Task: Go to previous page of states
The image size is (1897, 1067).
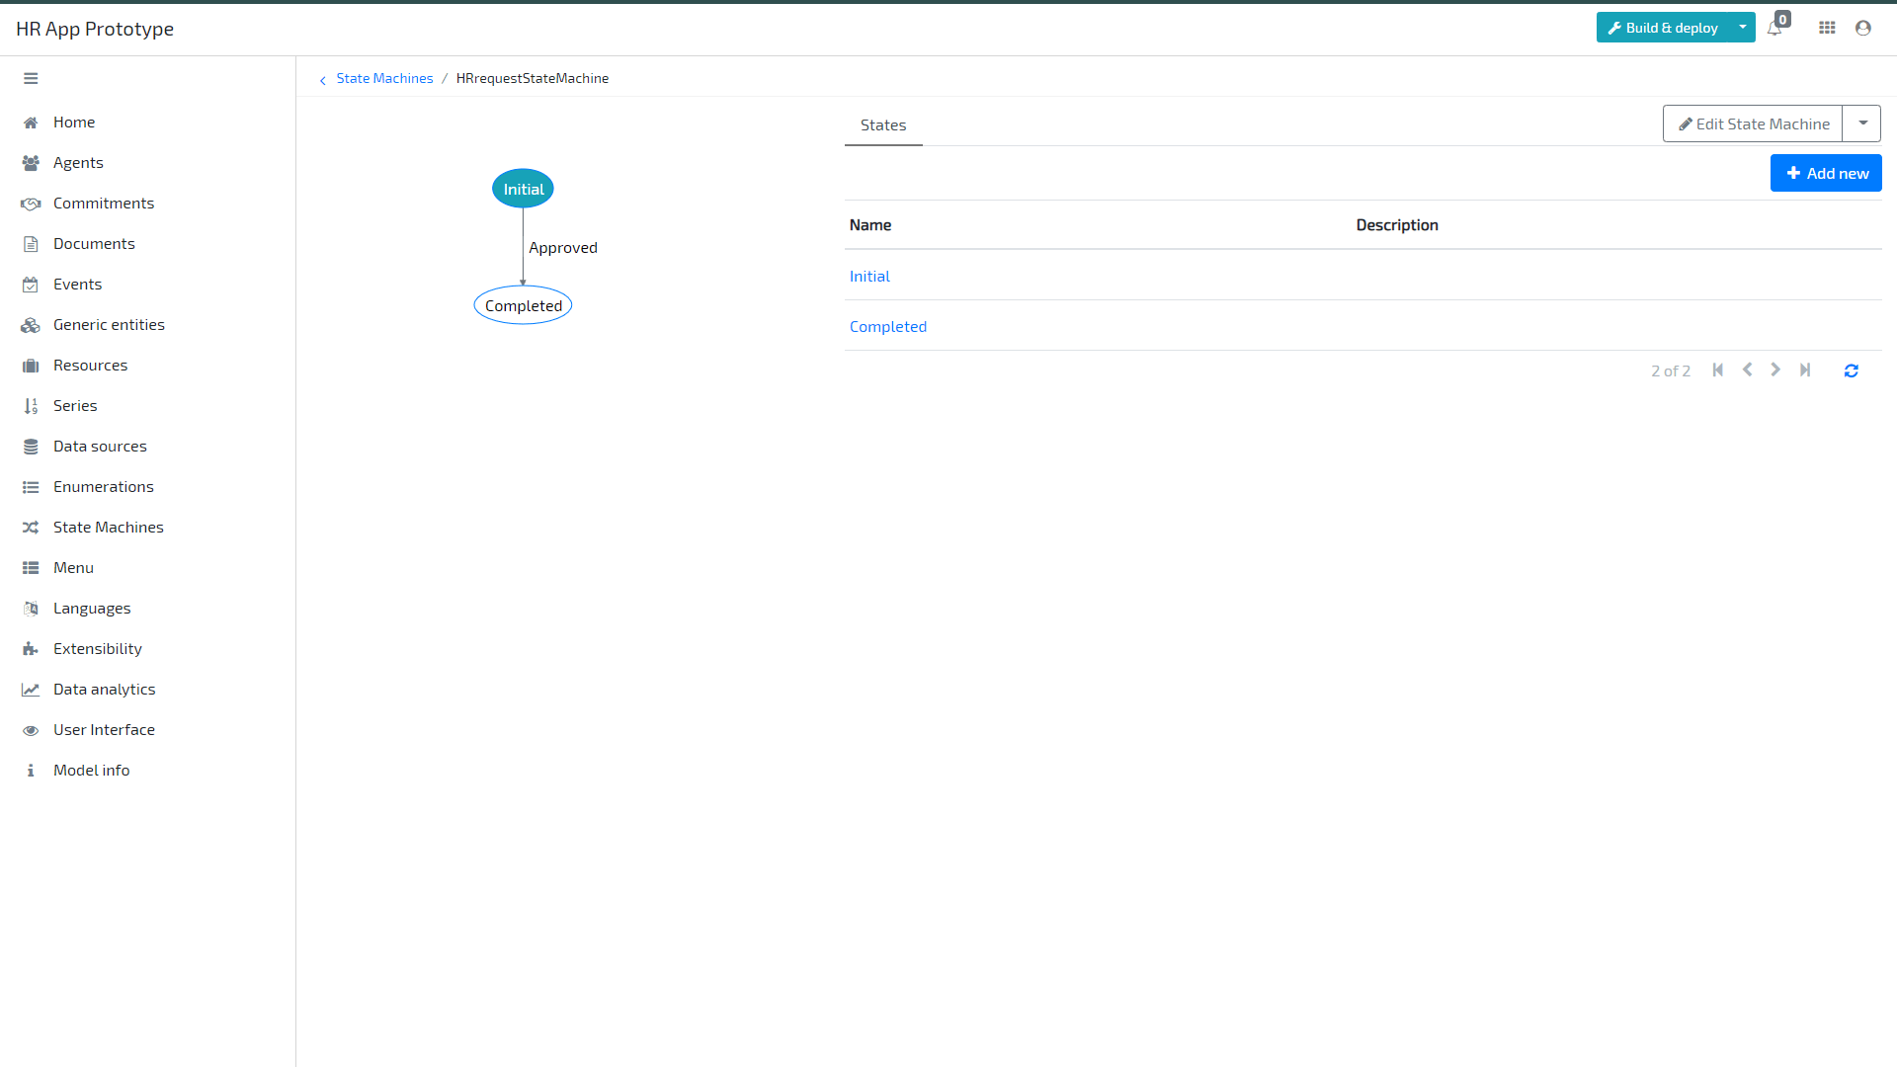Action: coord(1748,369)
